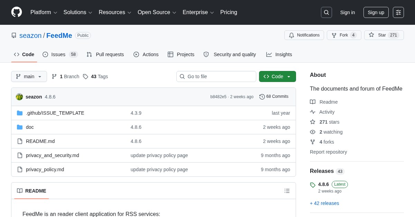Screen dimensions: 415x217
Task: Open the search magnifier button in header
Action: coord(326,12)
